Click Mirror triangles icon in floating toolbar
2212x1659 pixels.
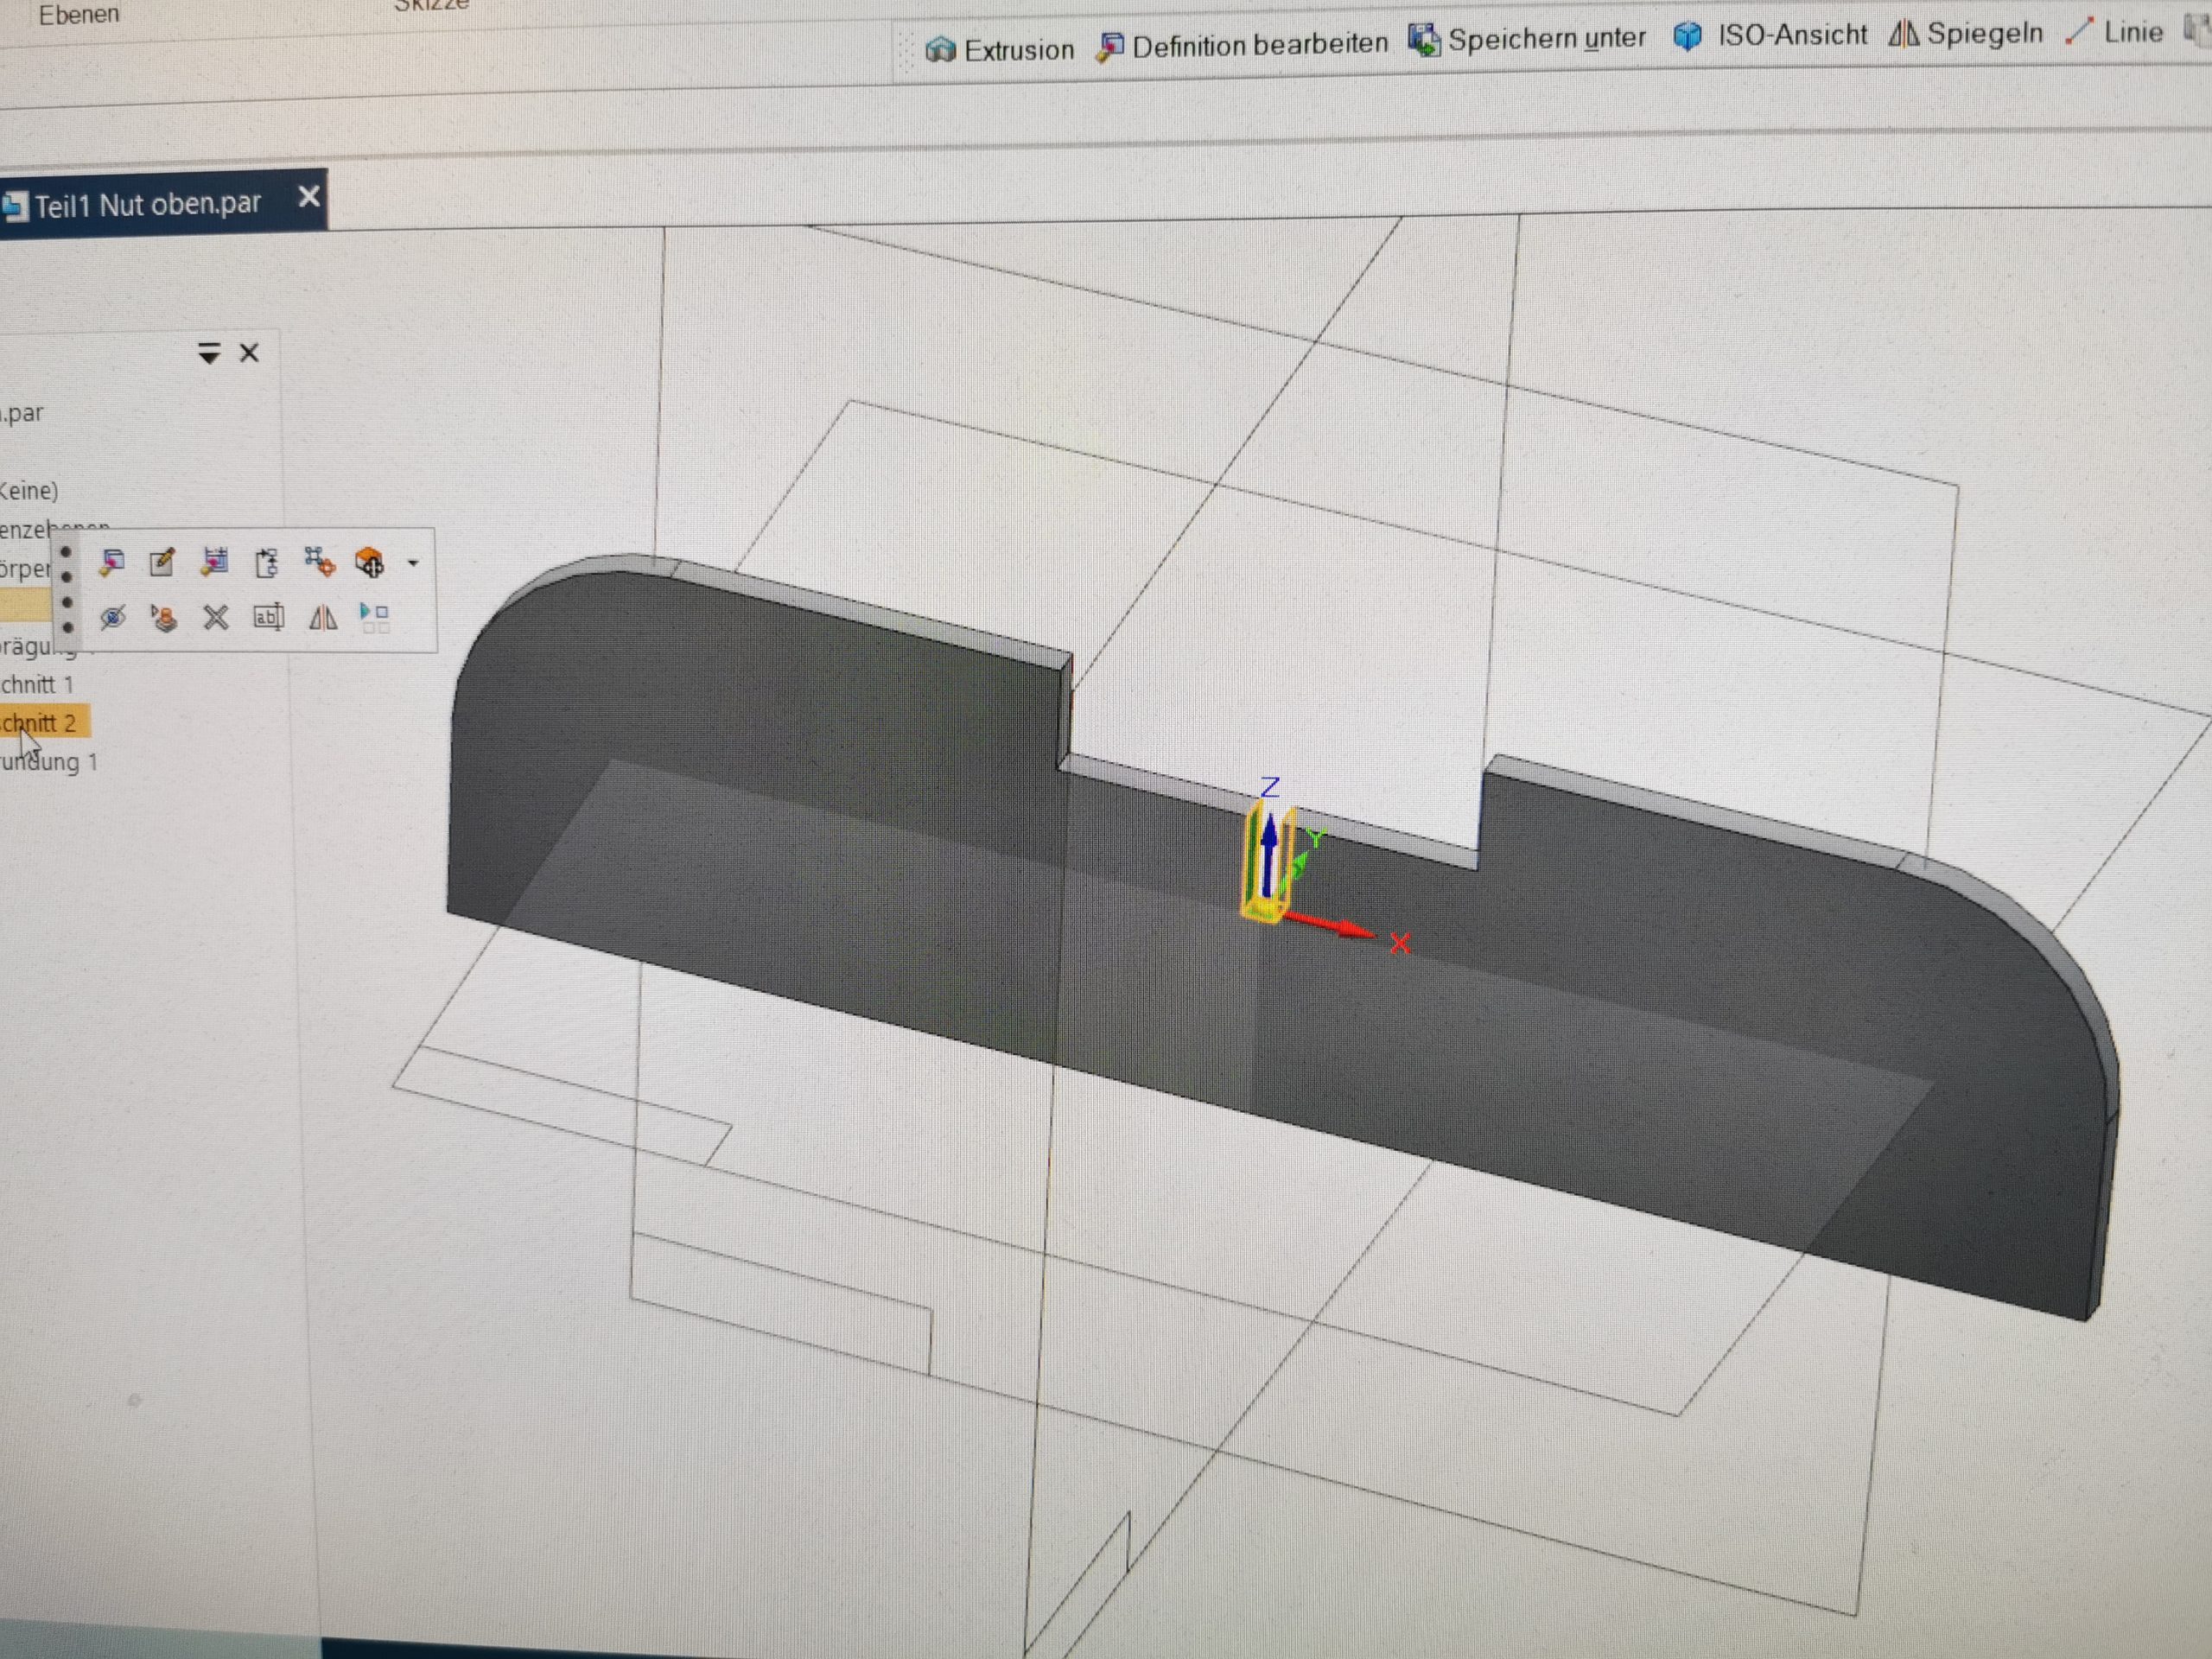(322, 618)
